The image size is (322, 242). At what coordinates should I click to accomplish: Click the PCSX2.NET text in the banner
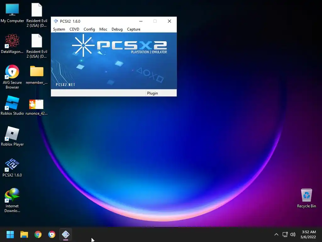point(65,84)
